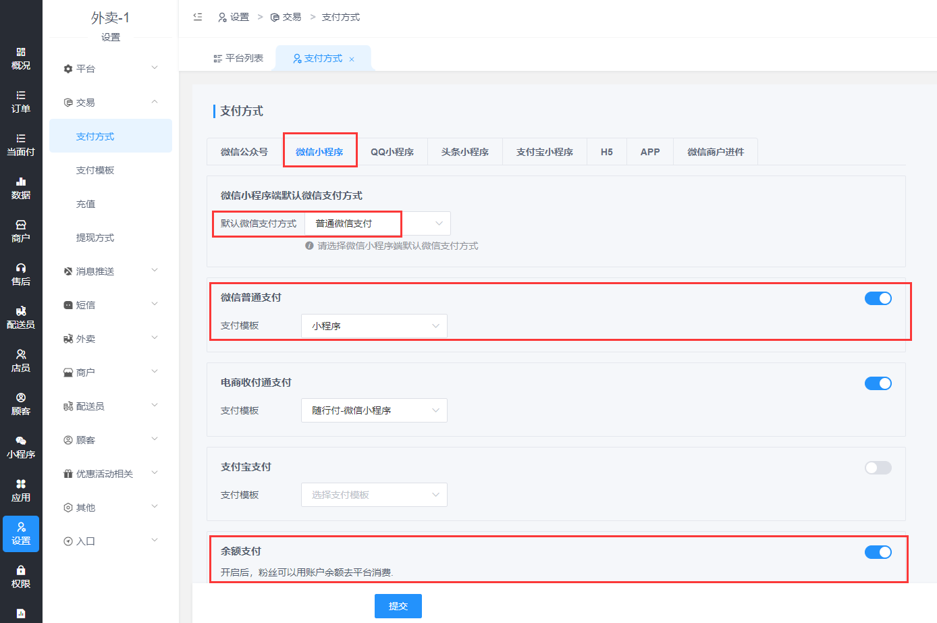Expand the 配送员 submenu in settings panel
This screenshot has height=623, width=937.
[x=111, y=406]
